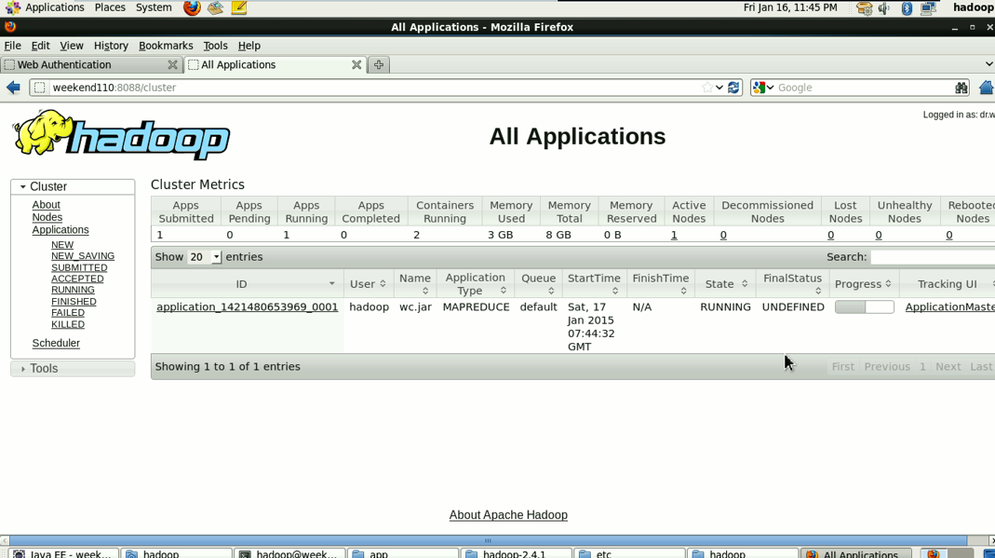Screen dimensions: 995x558
Task: Open the mail launcher icon in top panel
Action: pyautogui.click(x=216, y=8)
